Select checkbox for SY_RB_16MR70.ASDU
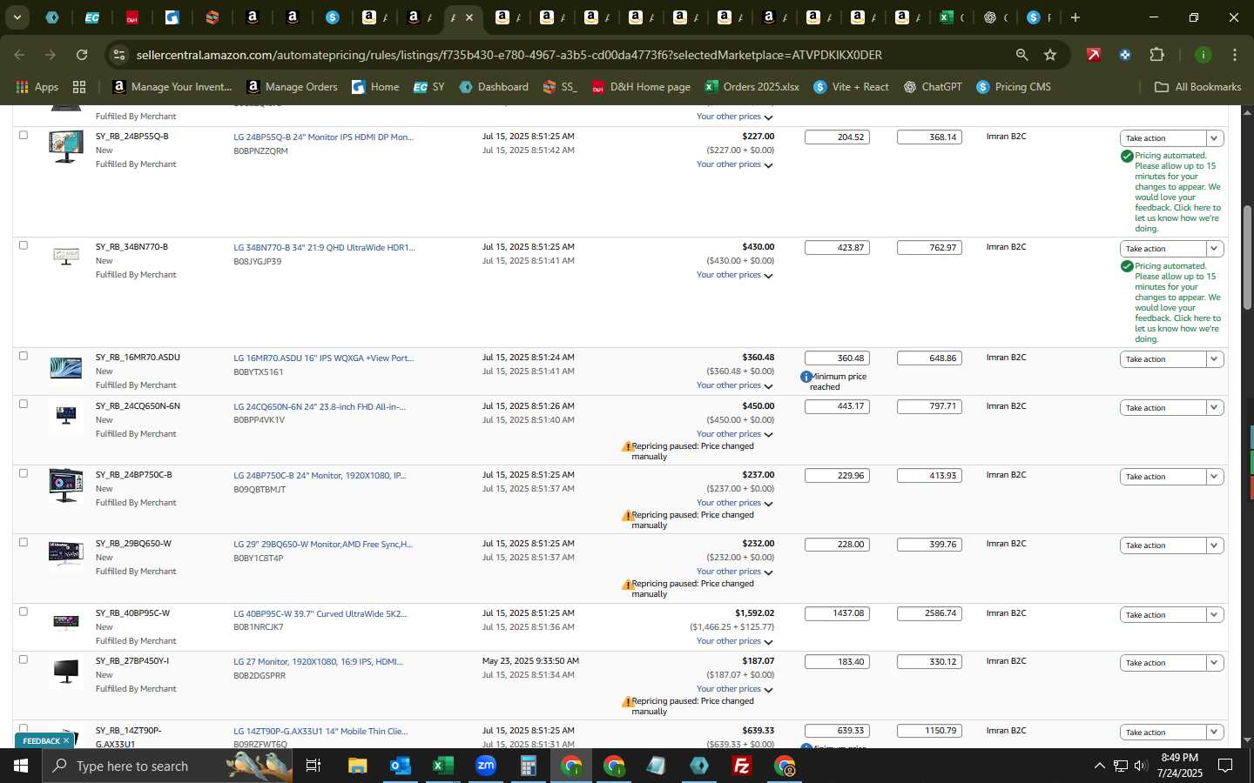Viewport: 1254px width, 783px height. (24, 356)
